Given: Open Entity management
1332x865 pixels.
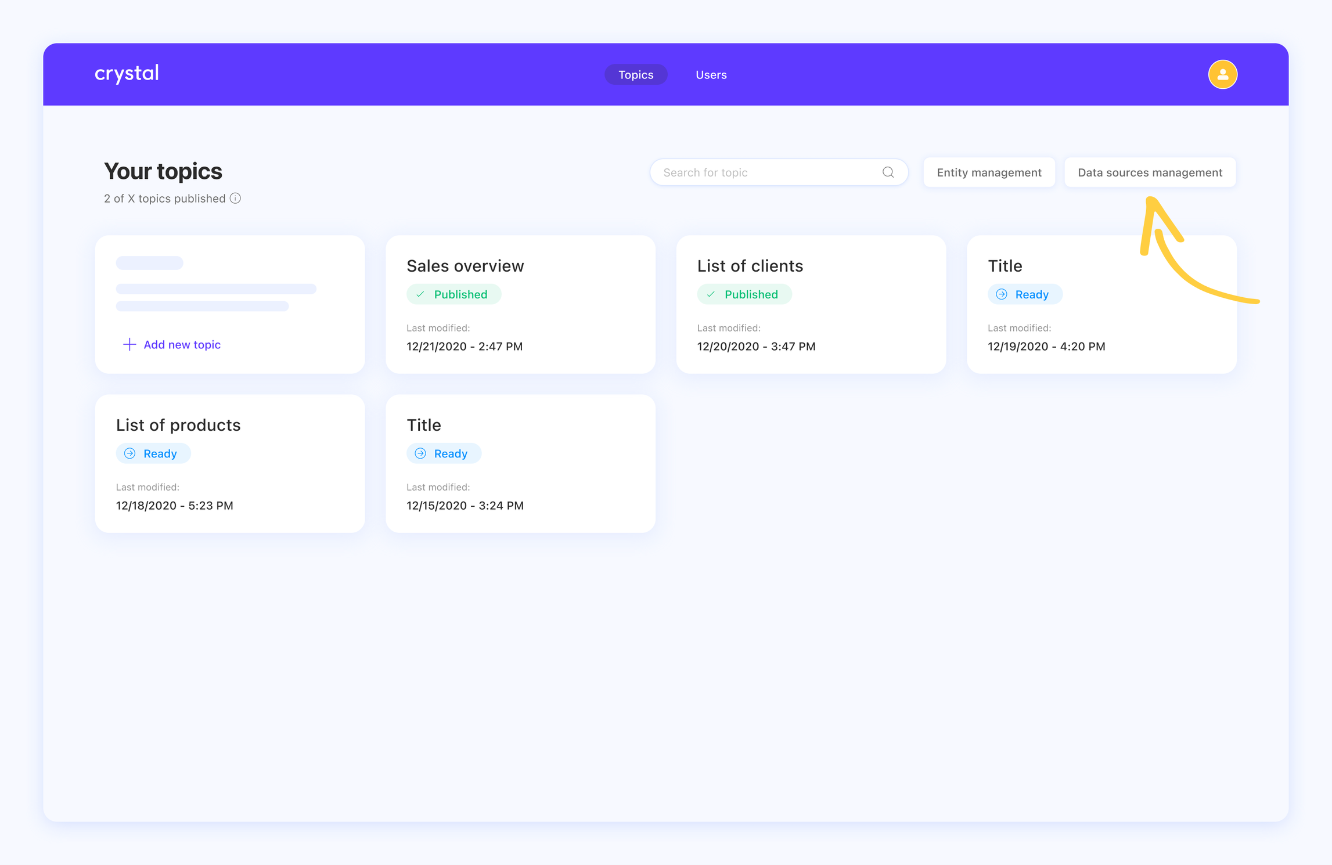Looking at the screenshot, I should tap(988, 172).
